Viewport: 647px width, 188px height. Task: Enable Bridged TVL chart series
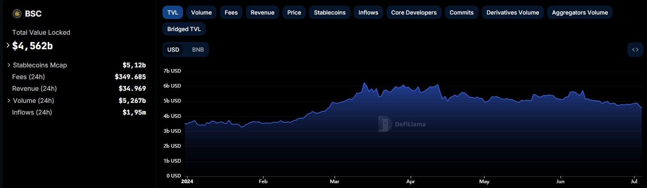point(184,29)
